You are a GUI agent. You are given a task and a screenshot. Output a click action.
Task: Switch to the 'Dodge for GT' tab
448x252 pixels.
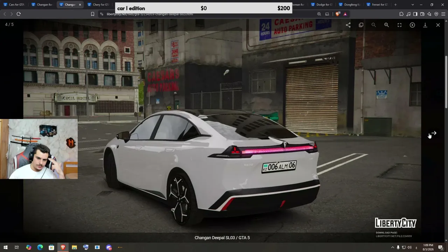[x=322, y=5]
